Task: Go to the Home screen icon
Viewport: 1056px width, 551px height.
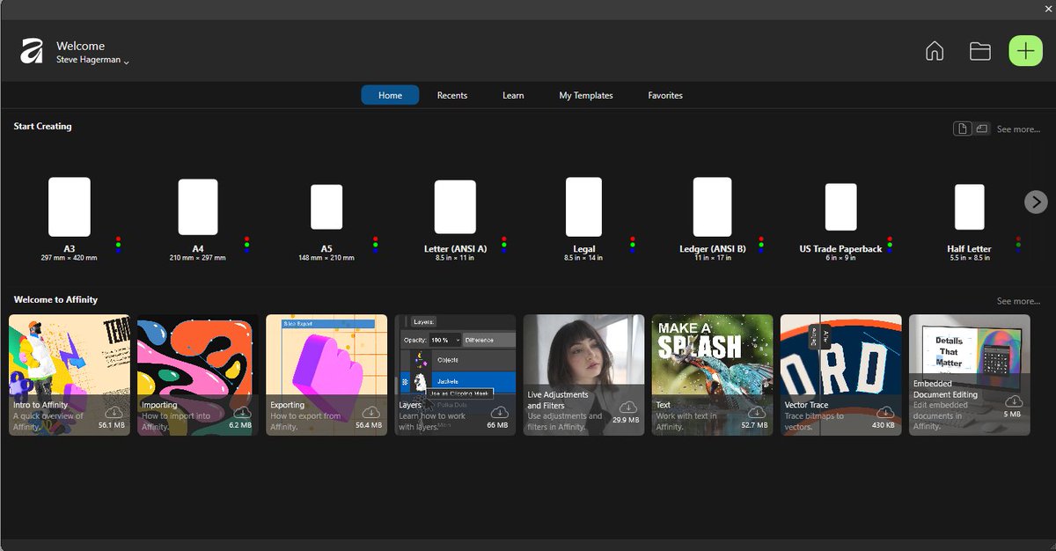Action: point(935,51)
